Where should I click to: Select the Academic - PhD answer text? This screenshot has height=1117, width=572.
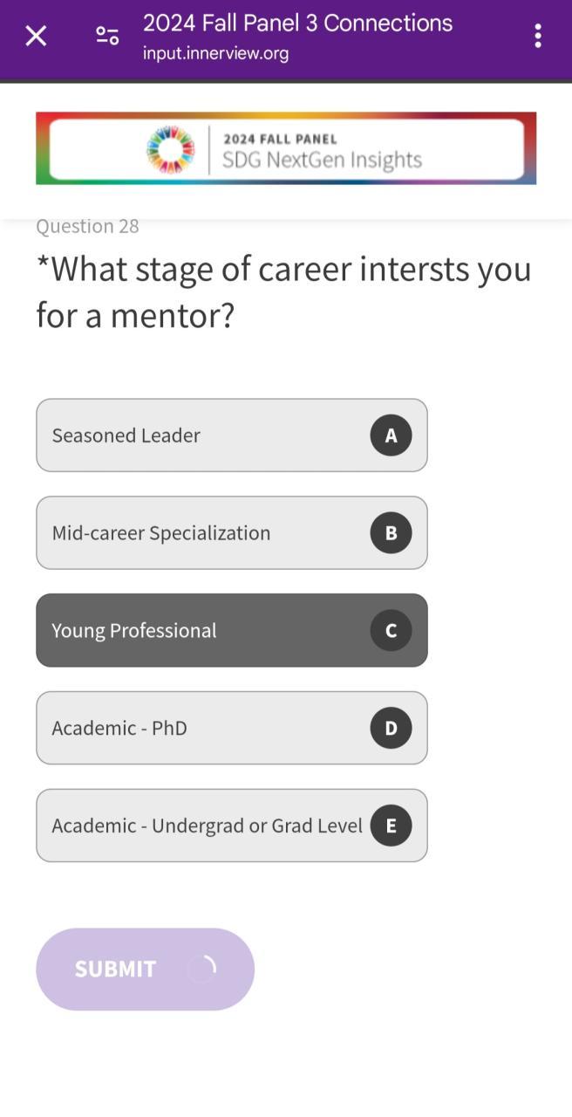pyautogui.click(x=119, y=729)
